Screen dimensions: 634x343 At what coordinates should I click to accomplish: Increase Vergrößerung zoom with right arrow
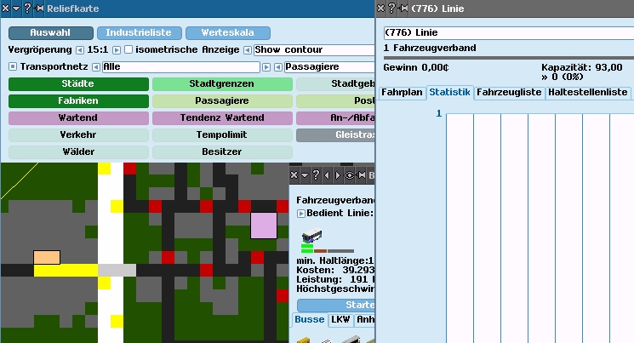(x=117, y=50)
